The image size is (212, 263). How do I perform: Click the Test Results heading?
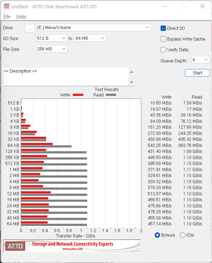pos(106,90)
